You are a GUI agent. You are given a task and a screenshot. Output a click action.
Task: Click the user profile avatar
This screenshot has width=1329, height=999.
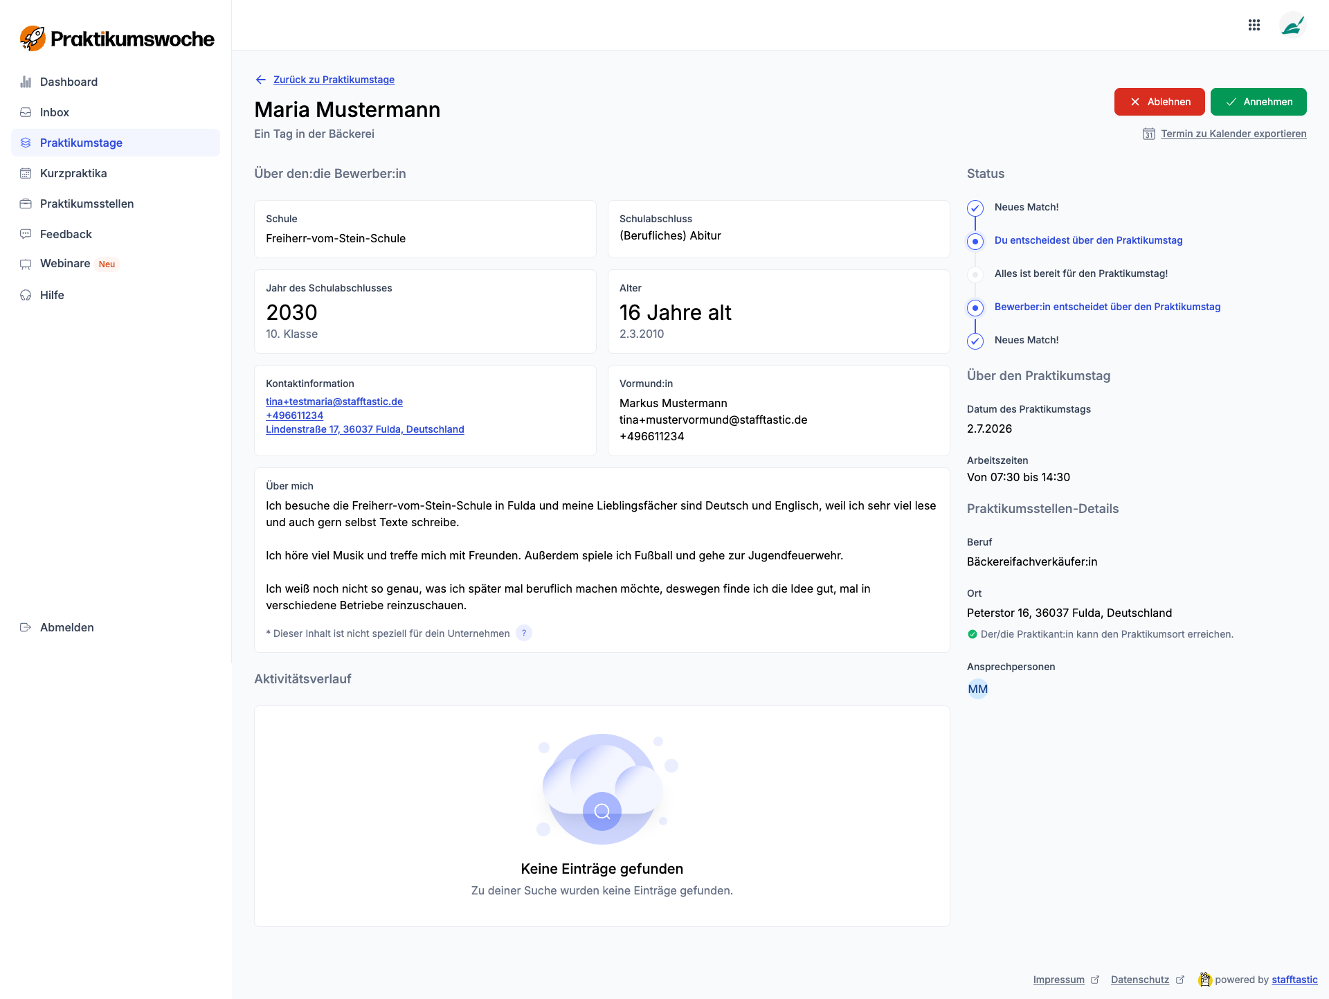point(1292,26)
